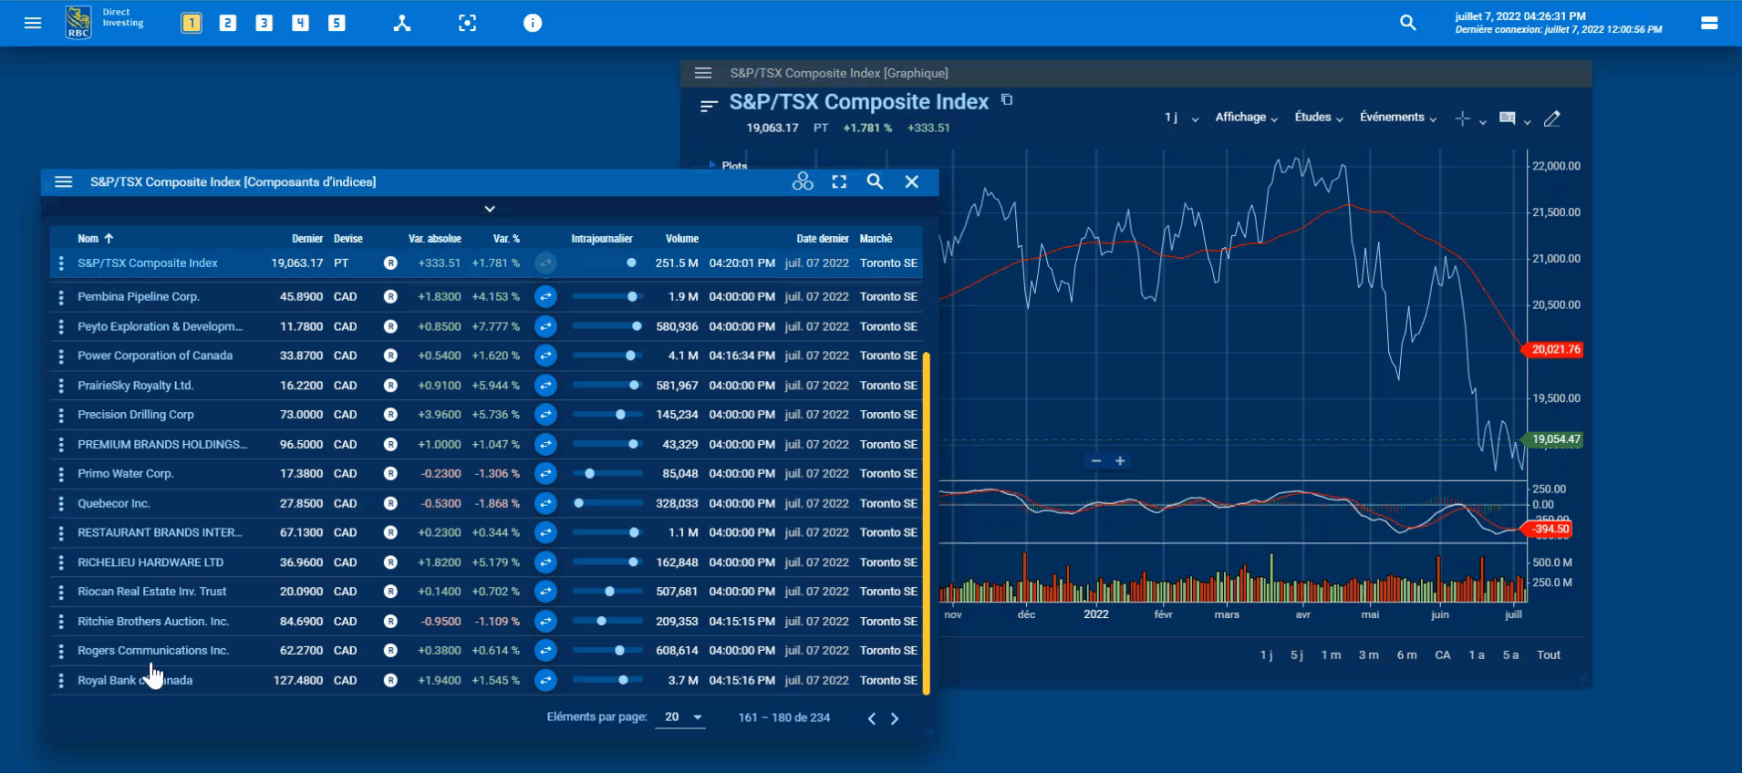This screenshot has height=773, width=1742.
Task: Select the 6 m chart range
Action: click(1406, 654)
